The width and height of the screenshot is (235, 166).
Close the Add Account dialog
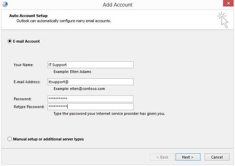(x=228, y=3)
